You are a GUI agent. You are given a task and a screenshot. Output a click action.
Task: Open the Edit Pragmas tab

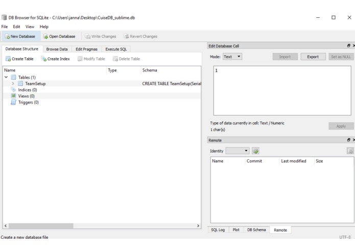pos(86,49)
